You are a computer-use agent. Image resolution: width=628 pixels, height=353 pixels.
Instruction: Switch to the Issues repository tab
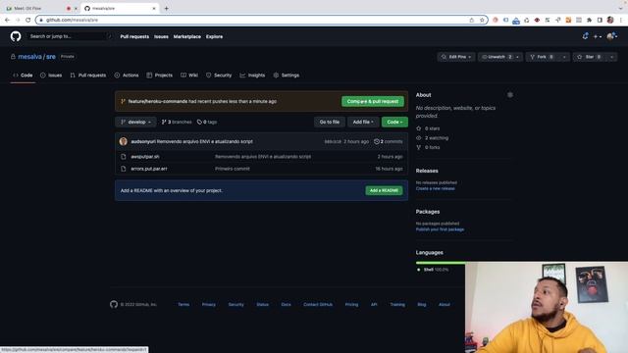51,76
